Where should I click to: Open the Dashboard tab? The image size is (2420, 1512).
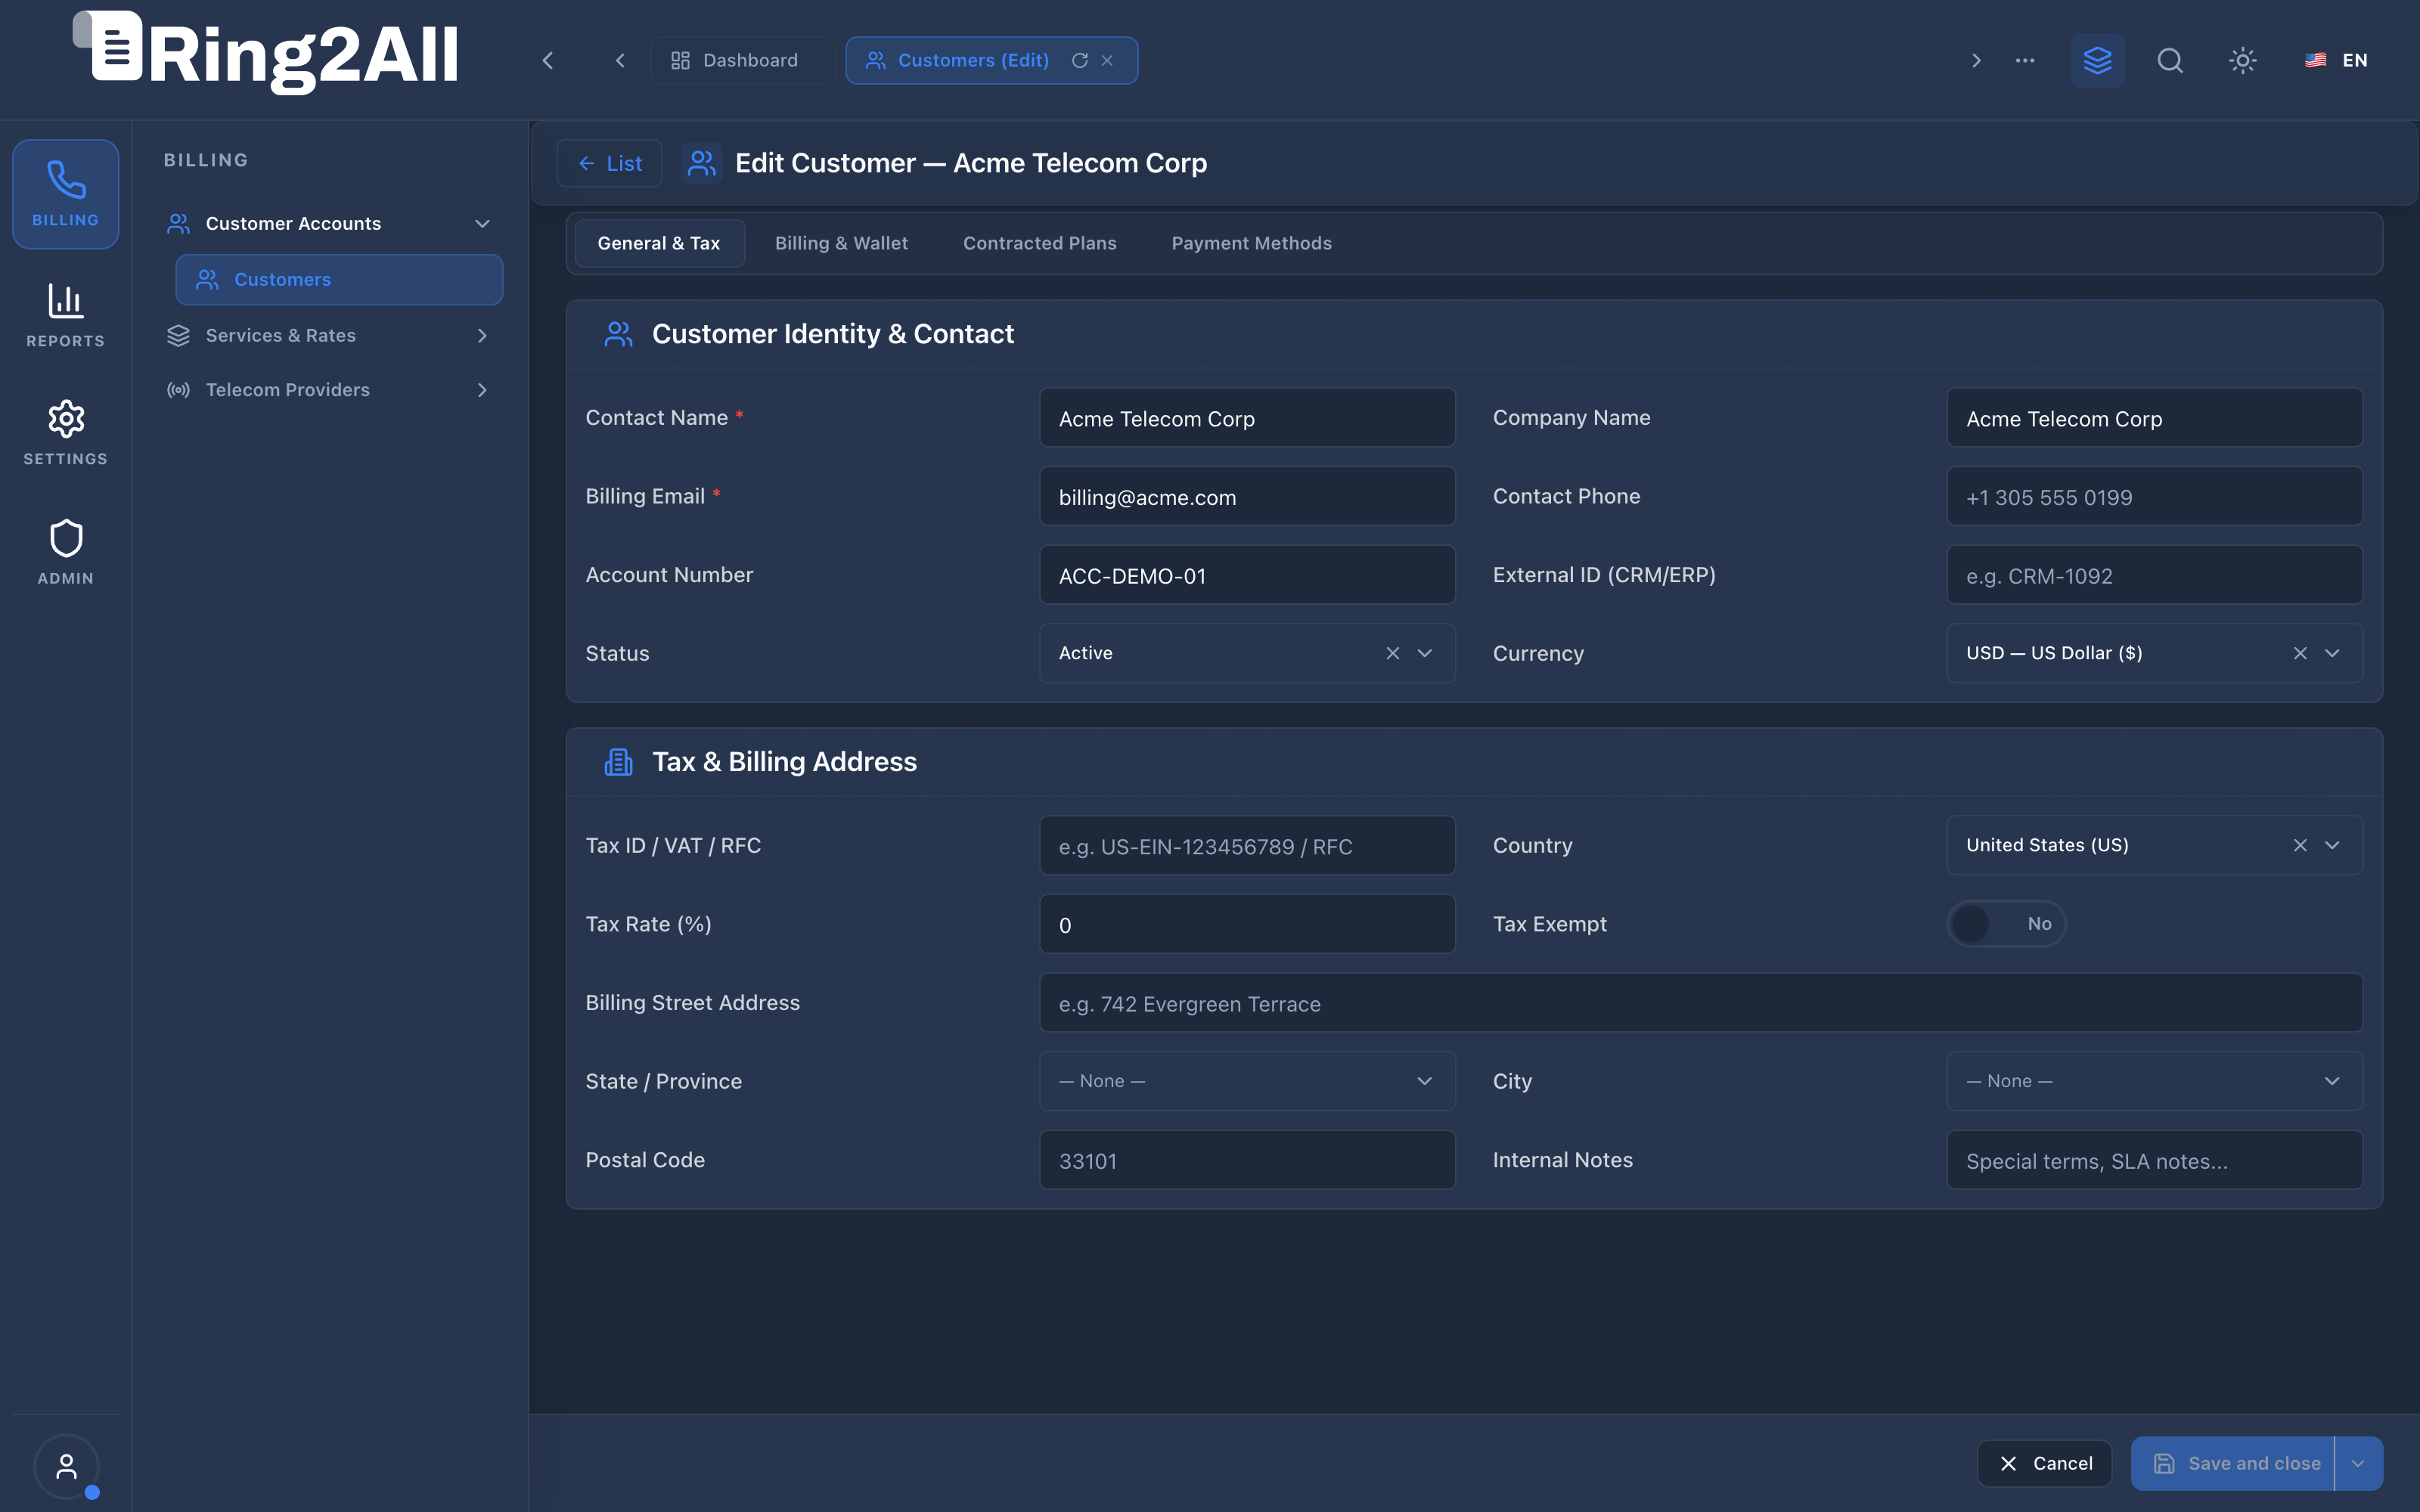742,60
